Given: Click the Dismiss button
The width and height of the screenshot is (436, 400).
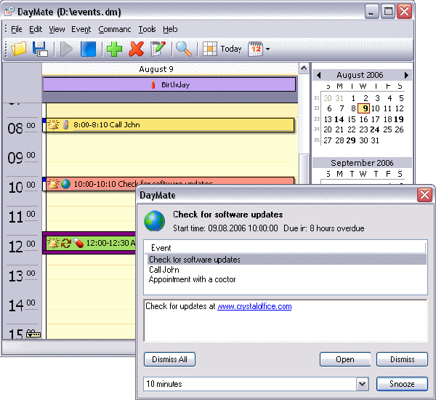Looking at the screenshot, I should point(402,359).
